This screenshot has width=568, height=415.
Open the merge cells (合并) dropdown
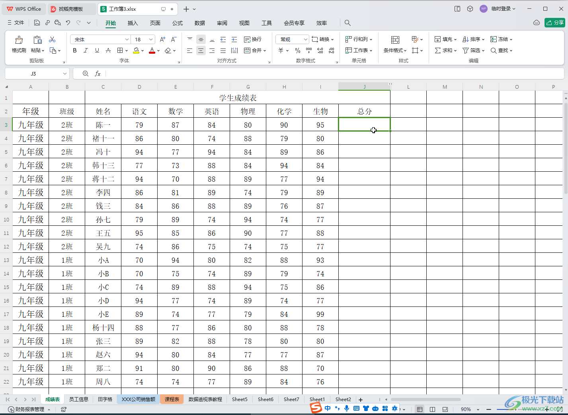(255, 50)
